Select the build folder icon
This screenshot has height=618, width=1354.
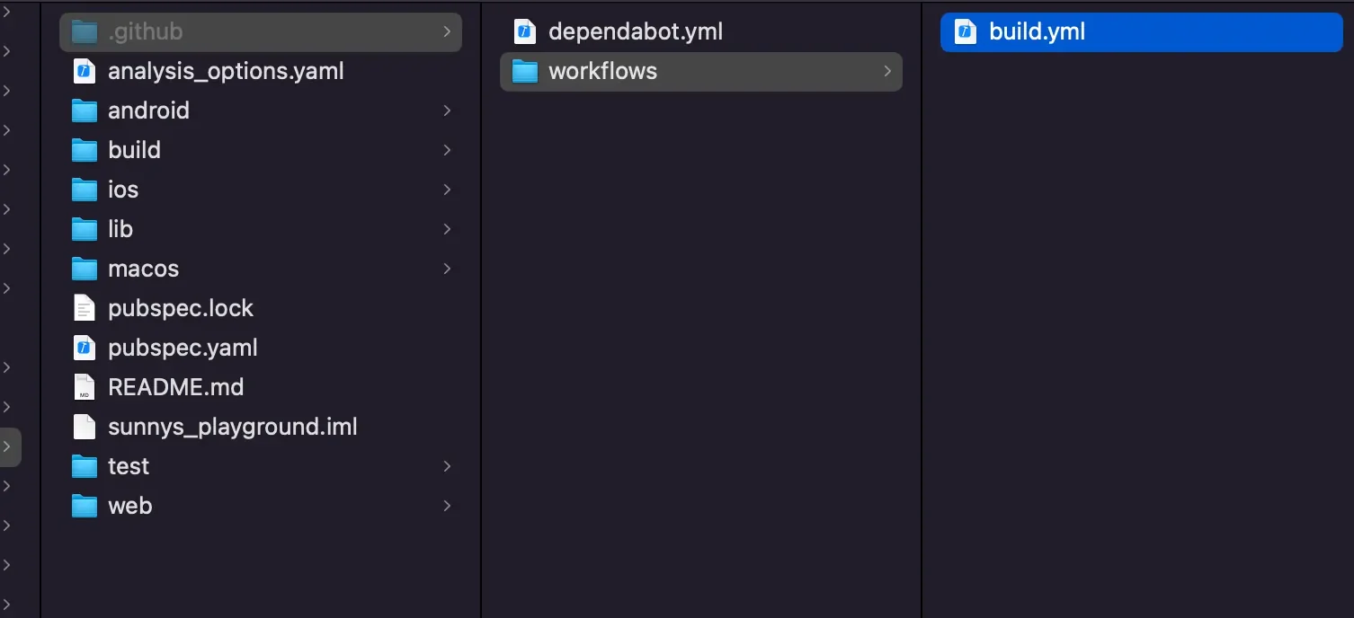85,150
